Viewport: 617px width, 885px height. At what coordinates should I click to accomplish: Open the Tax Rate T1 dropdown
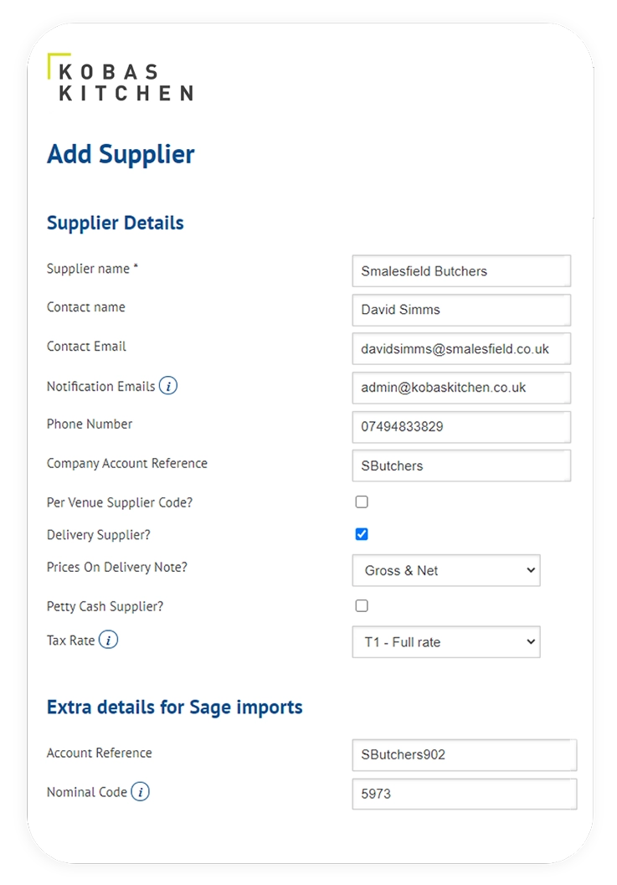[446, 641]
